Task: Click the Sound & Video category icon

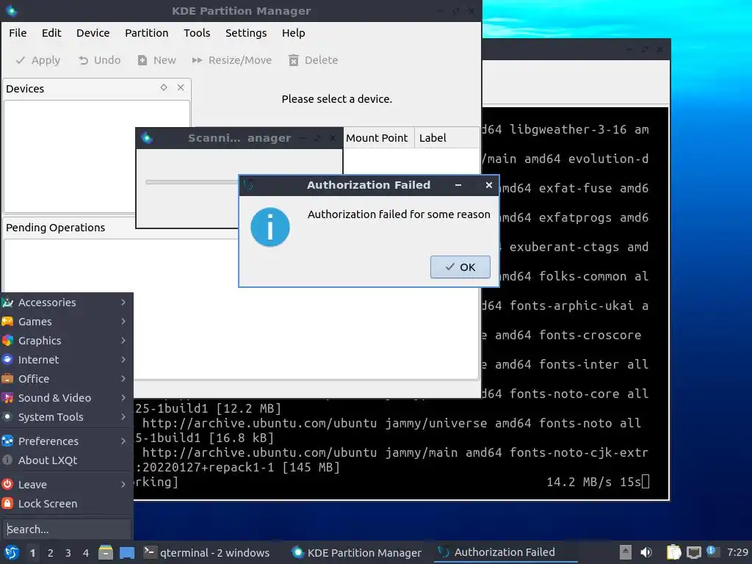Action: pos(7,398)
